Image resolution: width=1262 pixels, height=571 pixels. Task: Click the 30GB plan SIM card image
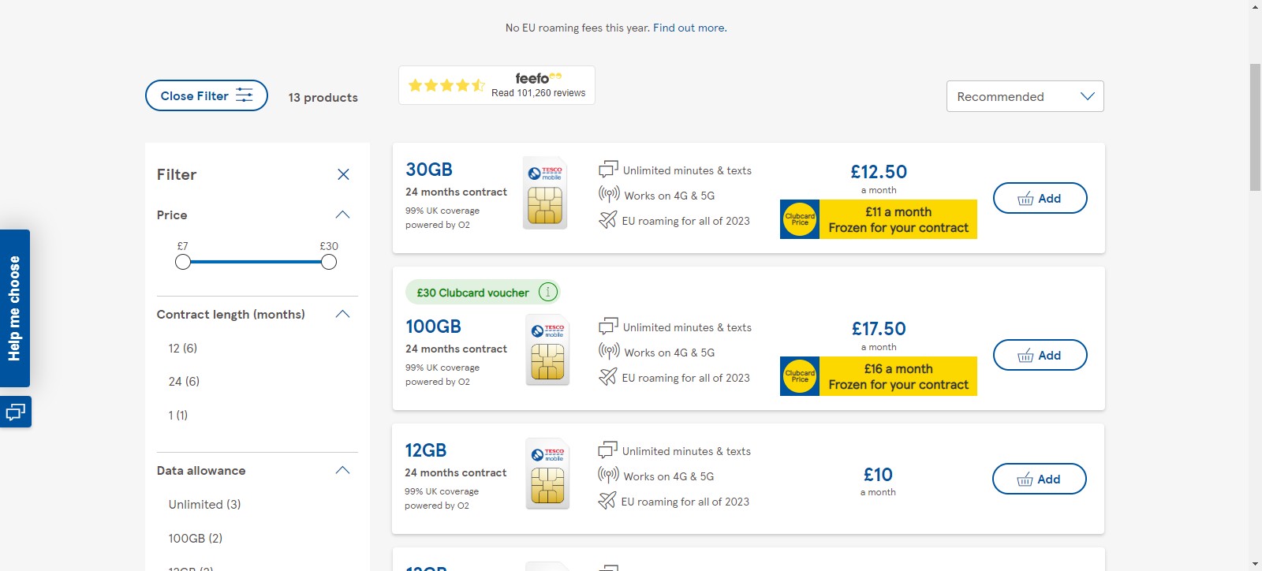545,194
